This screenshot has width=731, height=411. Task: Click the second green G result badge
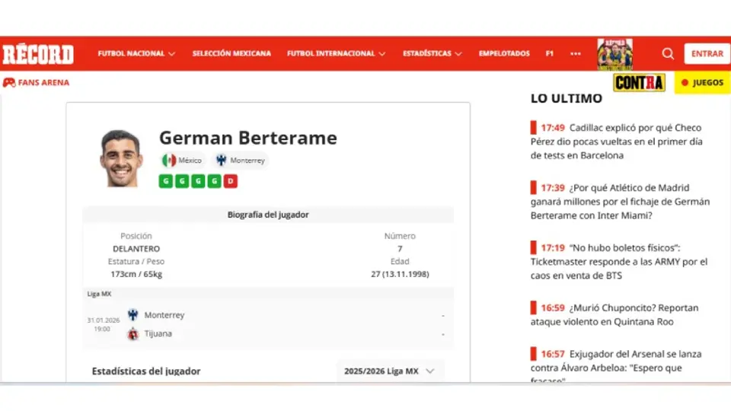pyautogui.click(x=182, y=181)
